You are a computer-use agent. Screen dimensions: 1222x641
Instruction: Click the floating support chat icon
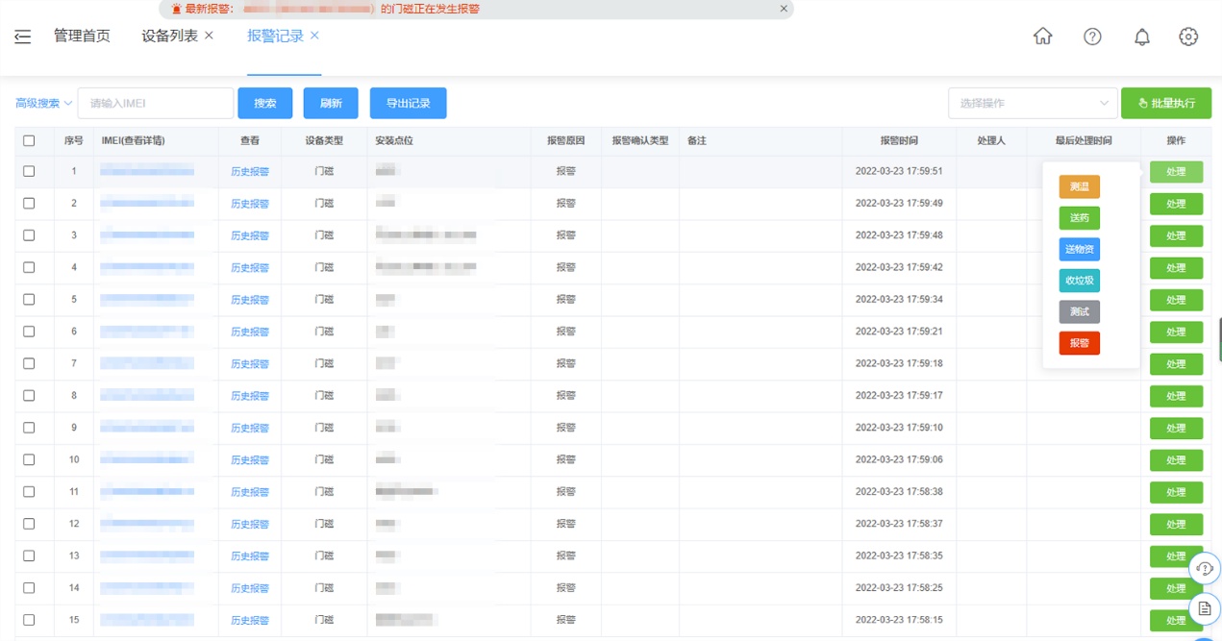point(1205,568)
